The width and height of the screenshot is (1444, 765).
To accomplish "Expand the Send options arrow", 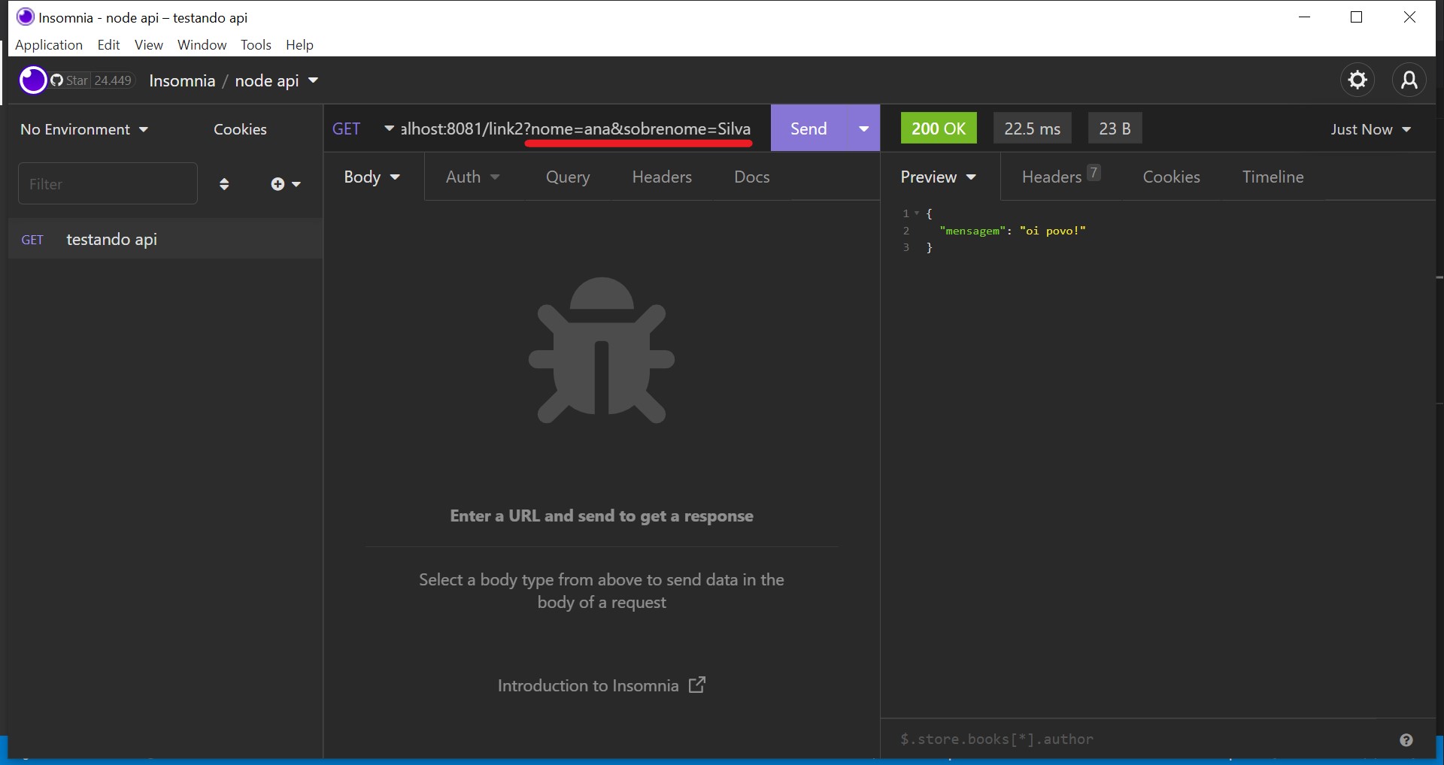I will click(864, 129).
